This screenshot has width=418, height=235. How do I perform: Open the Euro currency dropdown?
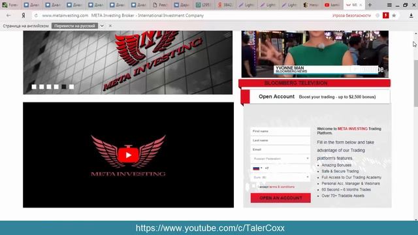[x=280, y=177]
